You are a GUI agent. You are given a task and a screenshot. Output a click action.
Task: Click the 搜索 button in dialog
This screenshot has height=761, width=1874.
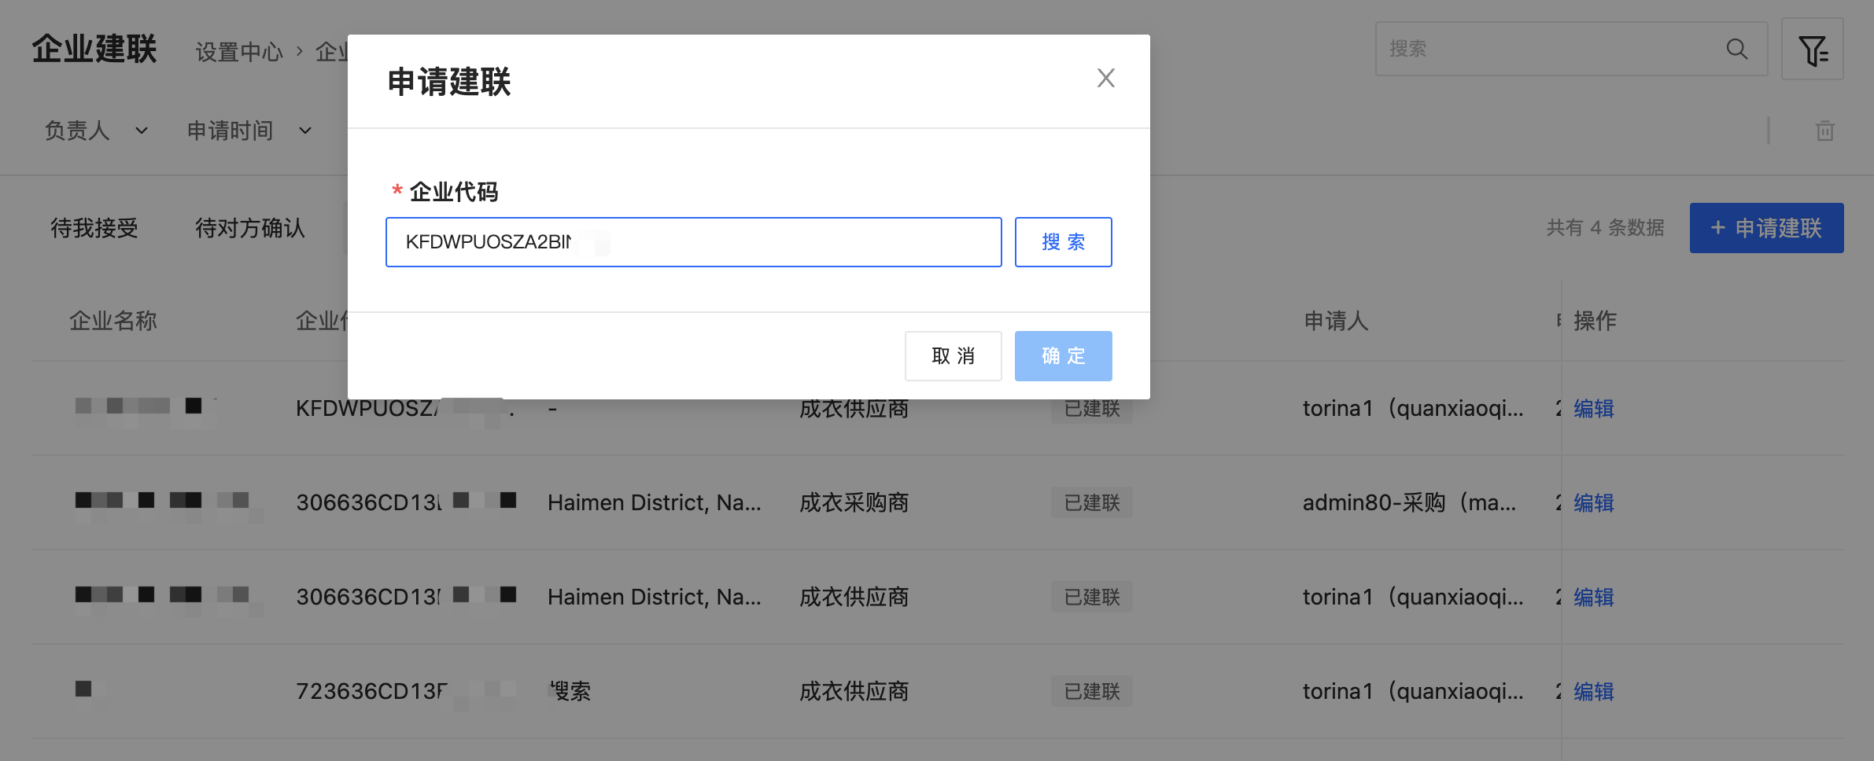click(x=1062, y=242)
